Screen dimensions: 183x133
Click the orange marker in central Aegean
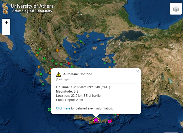click(75, 52)
